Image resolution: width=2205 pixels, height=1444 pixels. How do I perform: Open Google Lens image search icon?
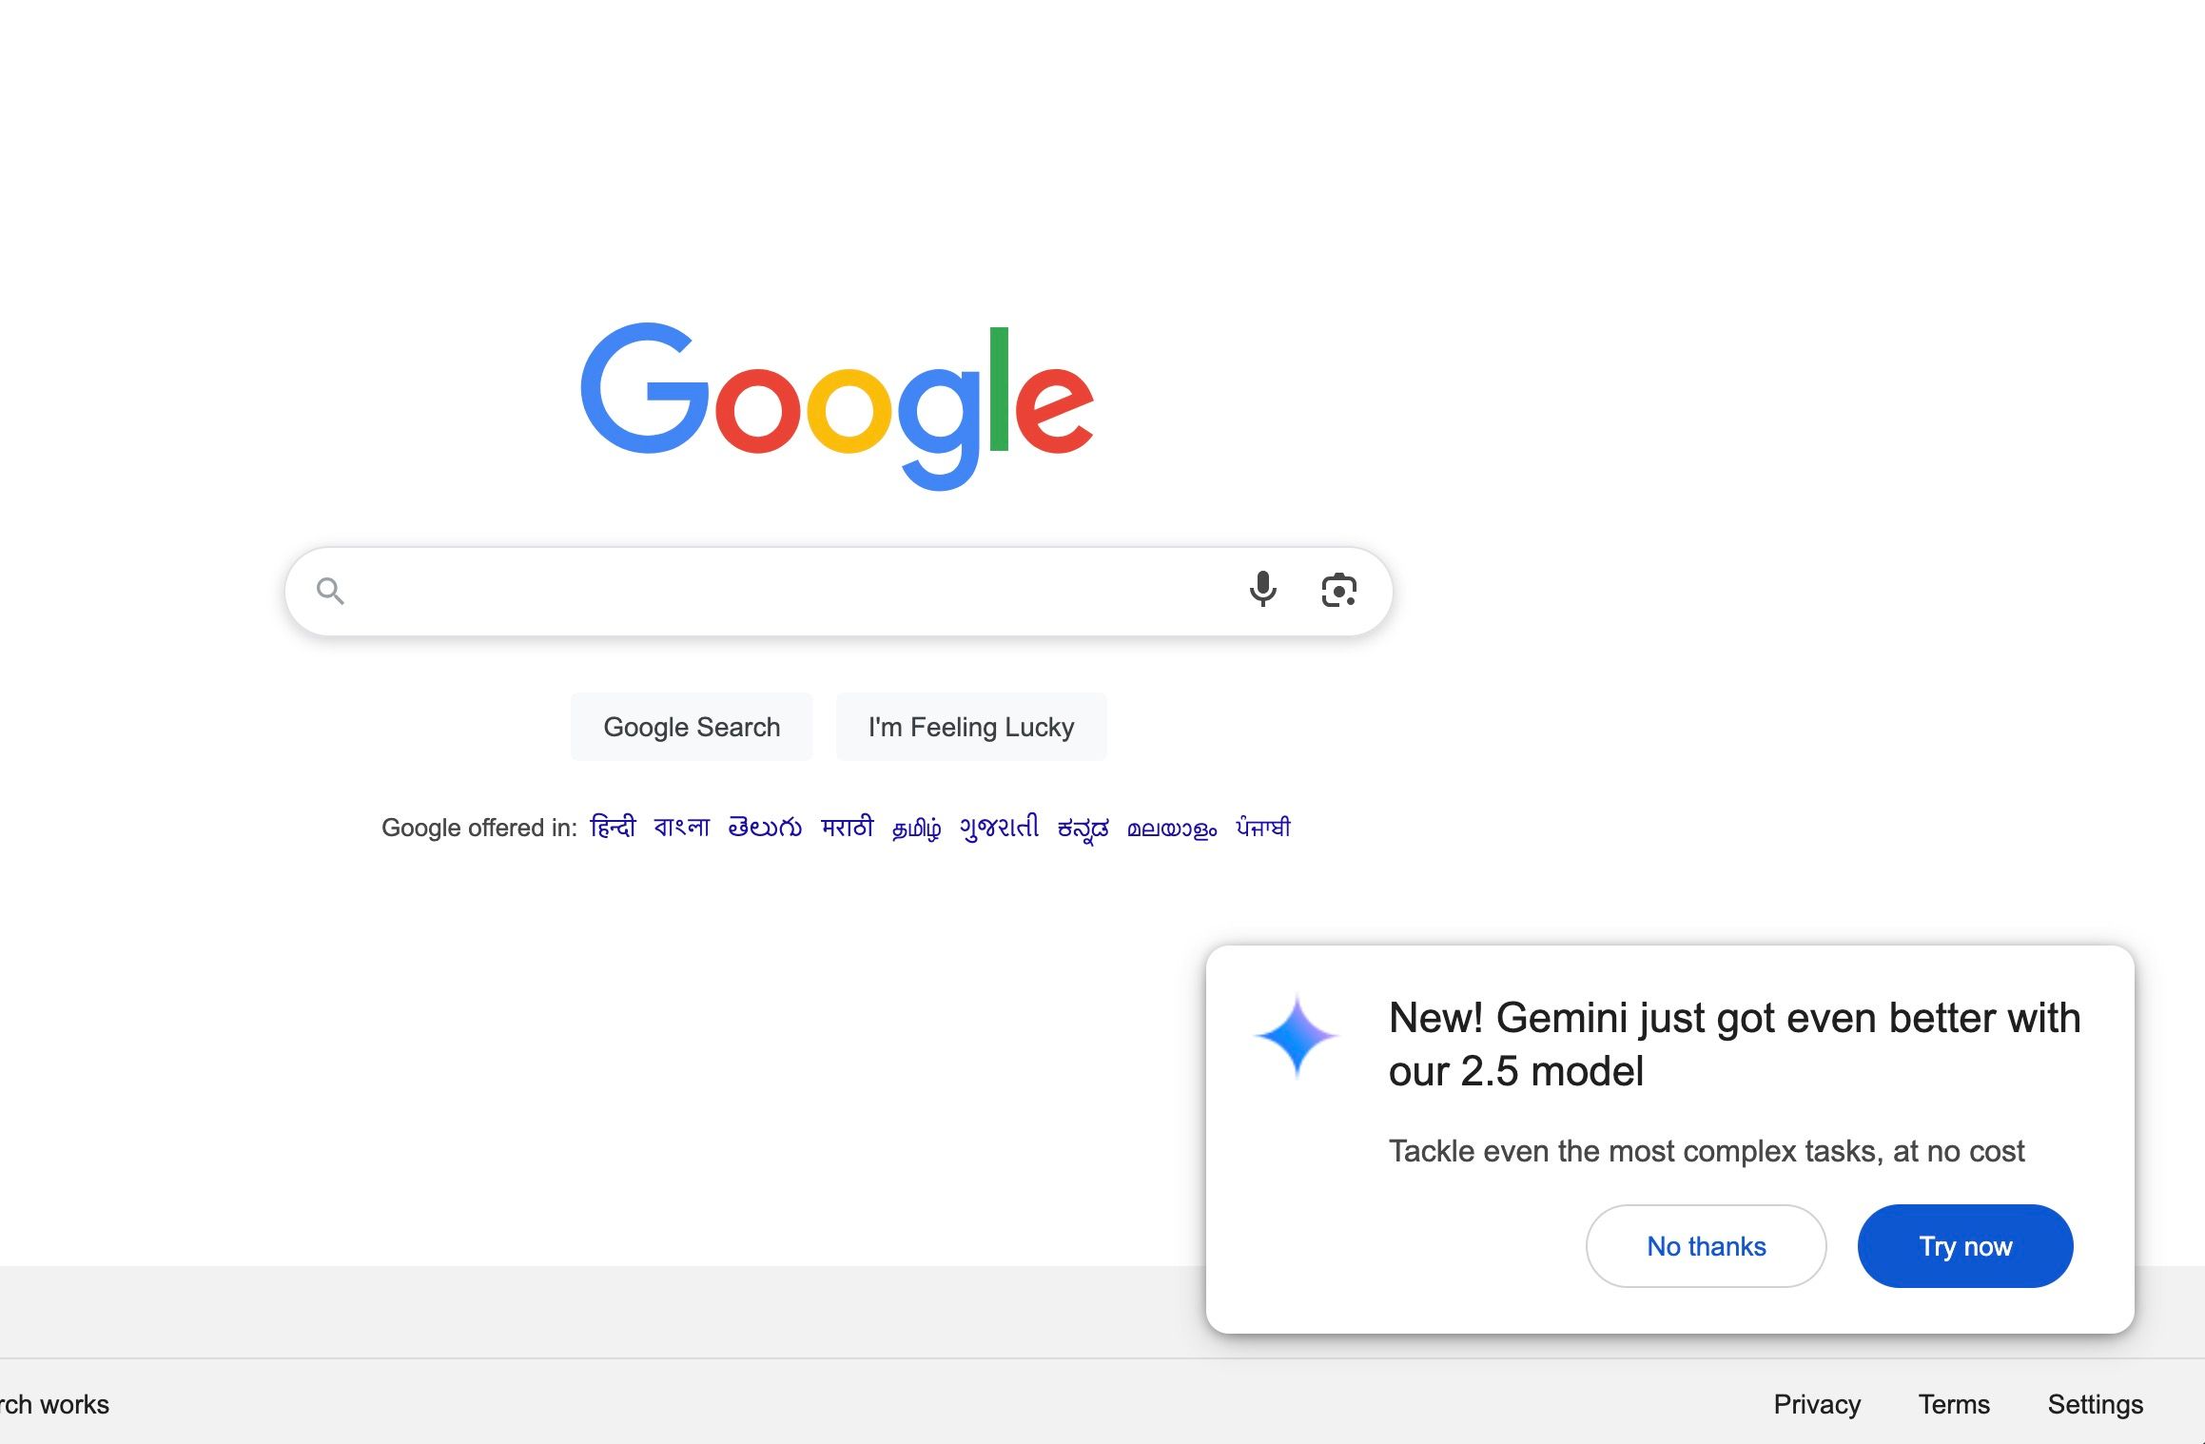1338,591
